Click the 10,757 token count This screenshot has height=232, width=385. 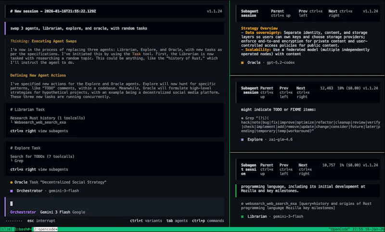(329, 165)
